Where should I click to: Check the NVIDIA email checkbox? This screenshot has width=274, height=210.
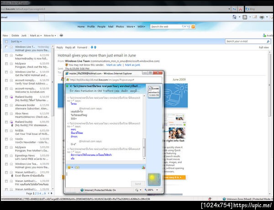[x=6, y=131]
